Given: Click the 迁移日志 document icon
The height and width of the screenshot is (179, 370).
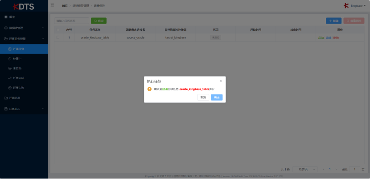Looking at the screenshot, I should click(6, 109).
